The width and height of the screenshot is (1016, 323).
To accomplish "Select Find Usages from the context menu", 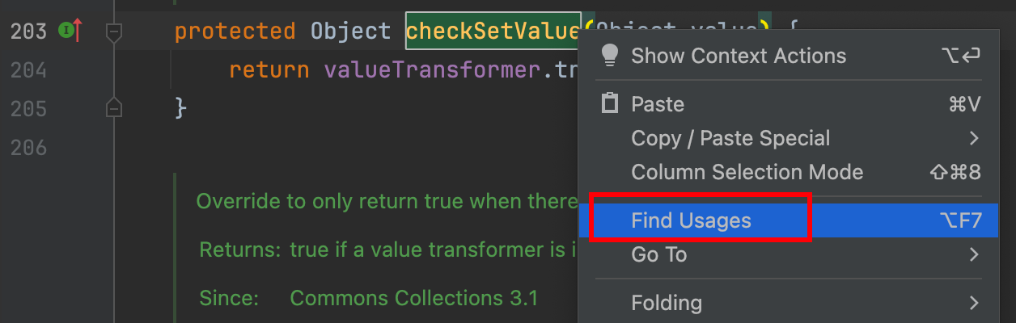I will point(691,220).
